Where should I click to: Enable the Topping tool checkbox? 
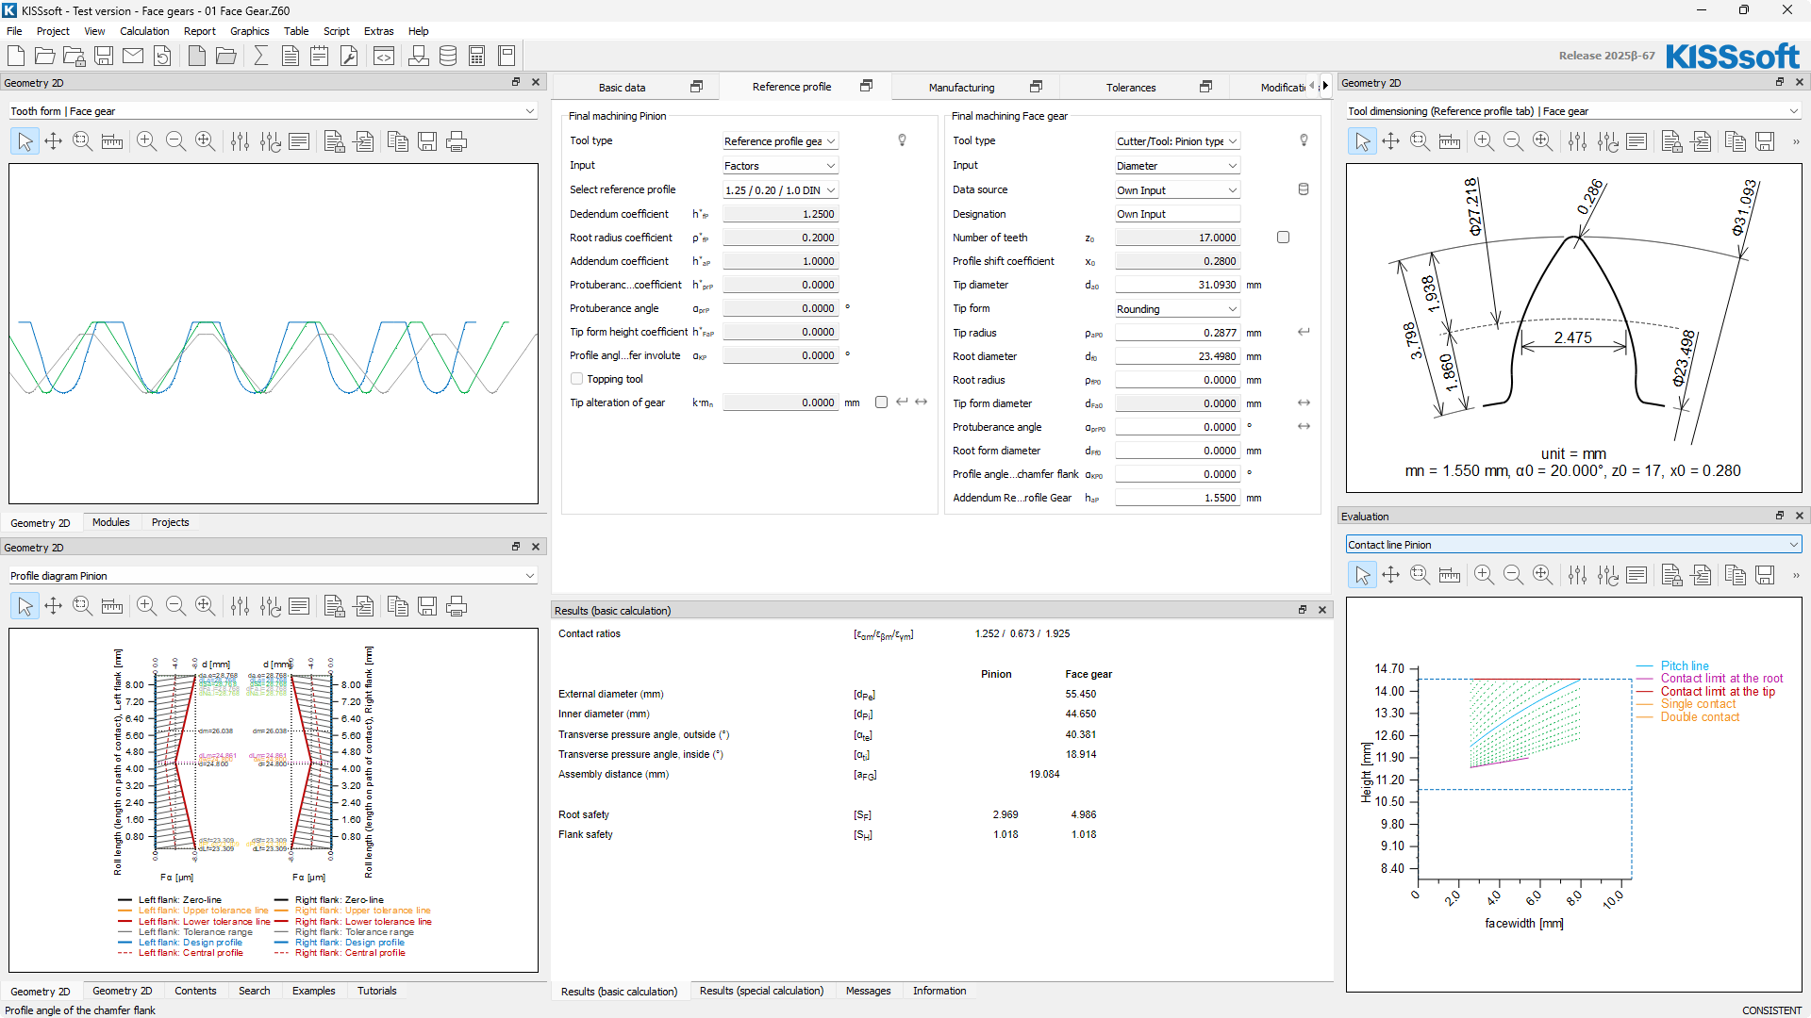click(x=576, y=379)
